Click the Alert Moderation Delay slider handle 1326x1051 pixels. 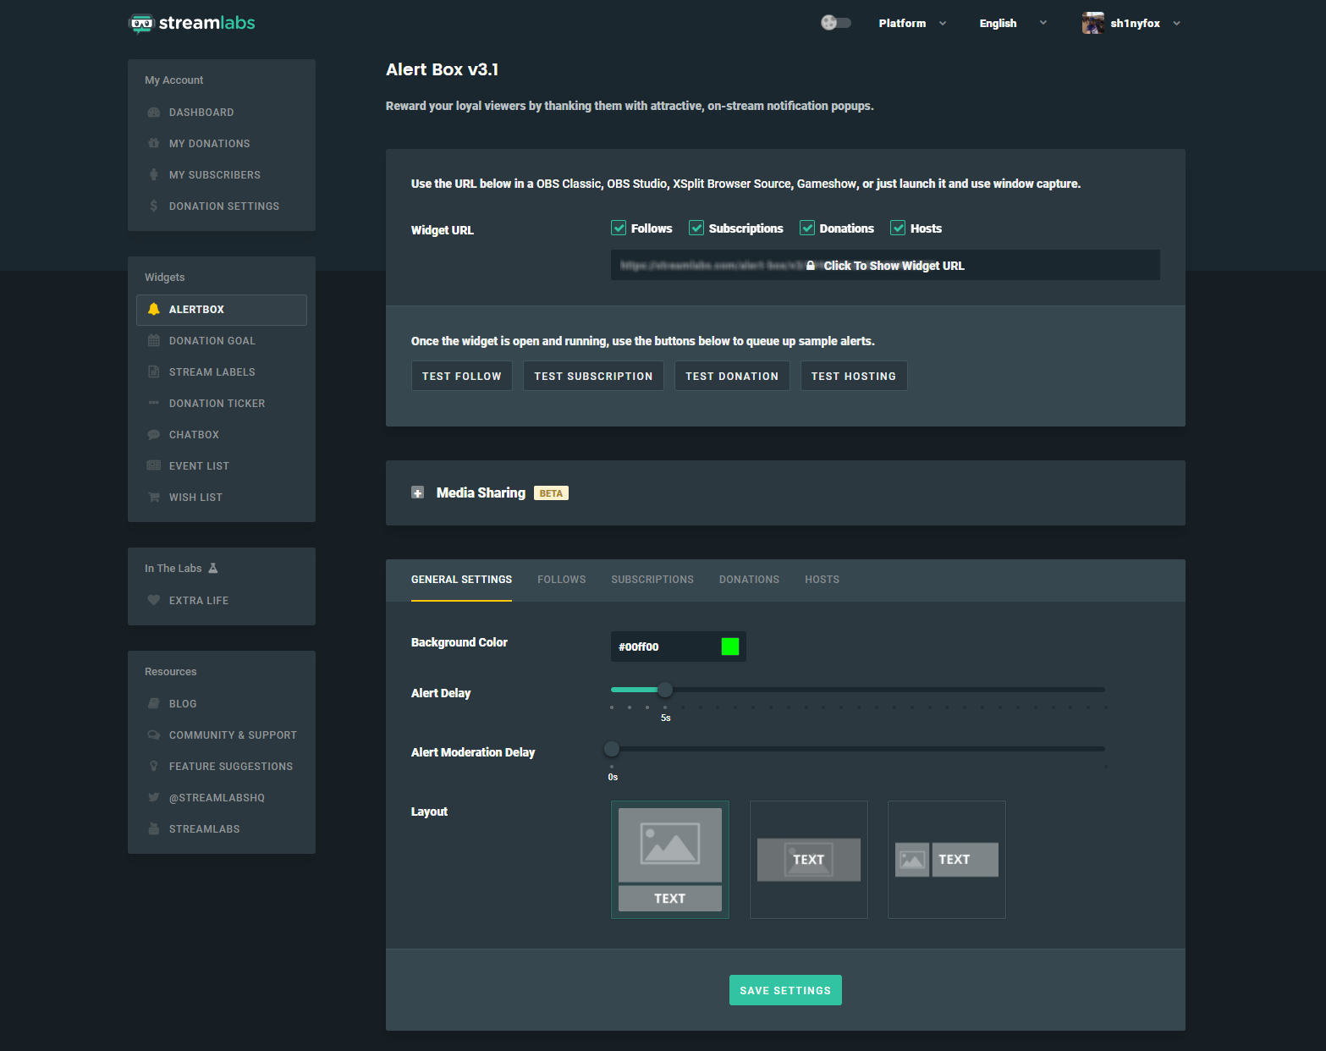coord(612,749)
